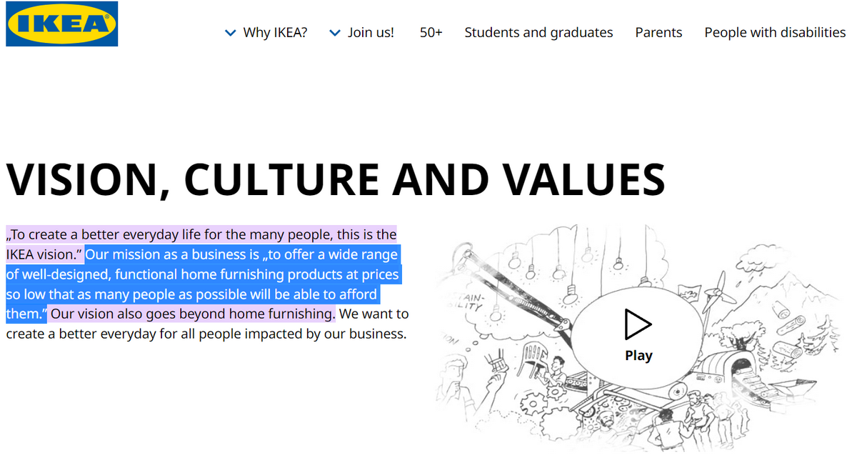Click the unhighlighted "We want to" sentence start
Viewport: 857px width, 463px height.
pyautogui.click(x=374, y=314)
